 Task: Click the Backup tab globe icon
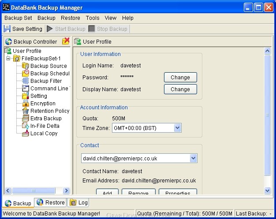[x=8, y=203]
